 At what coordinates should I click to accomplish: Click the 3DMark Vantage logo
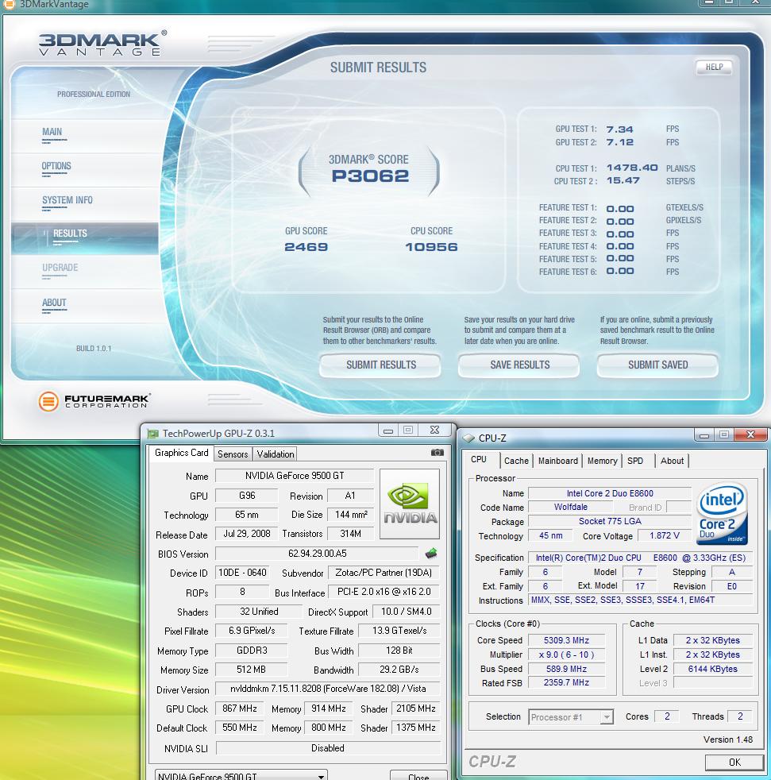click(103, 43)
